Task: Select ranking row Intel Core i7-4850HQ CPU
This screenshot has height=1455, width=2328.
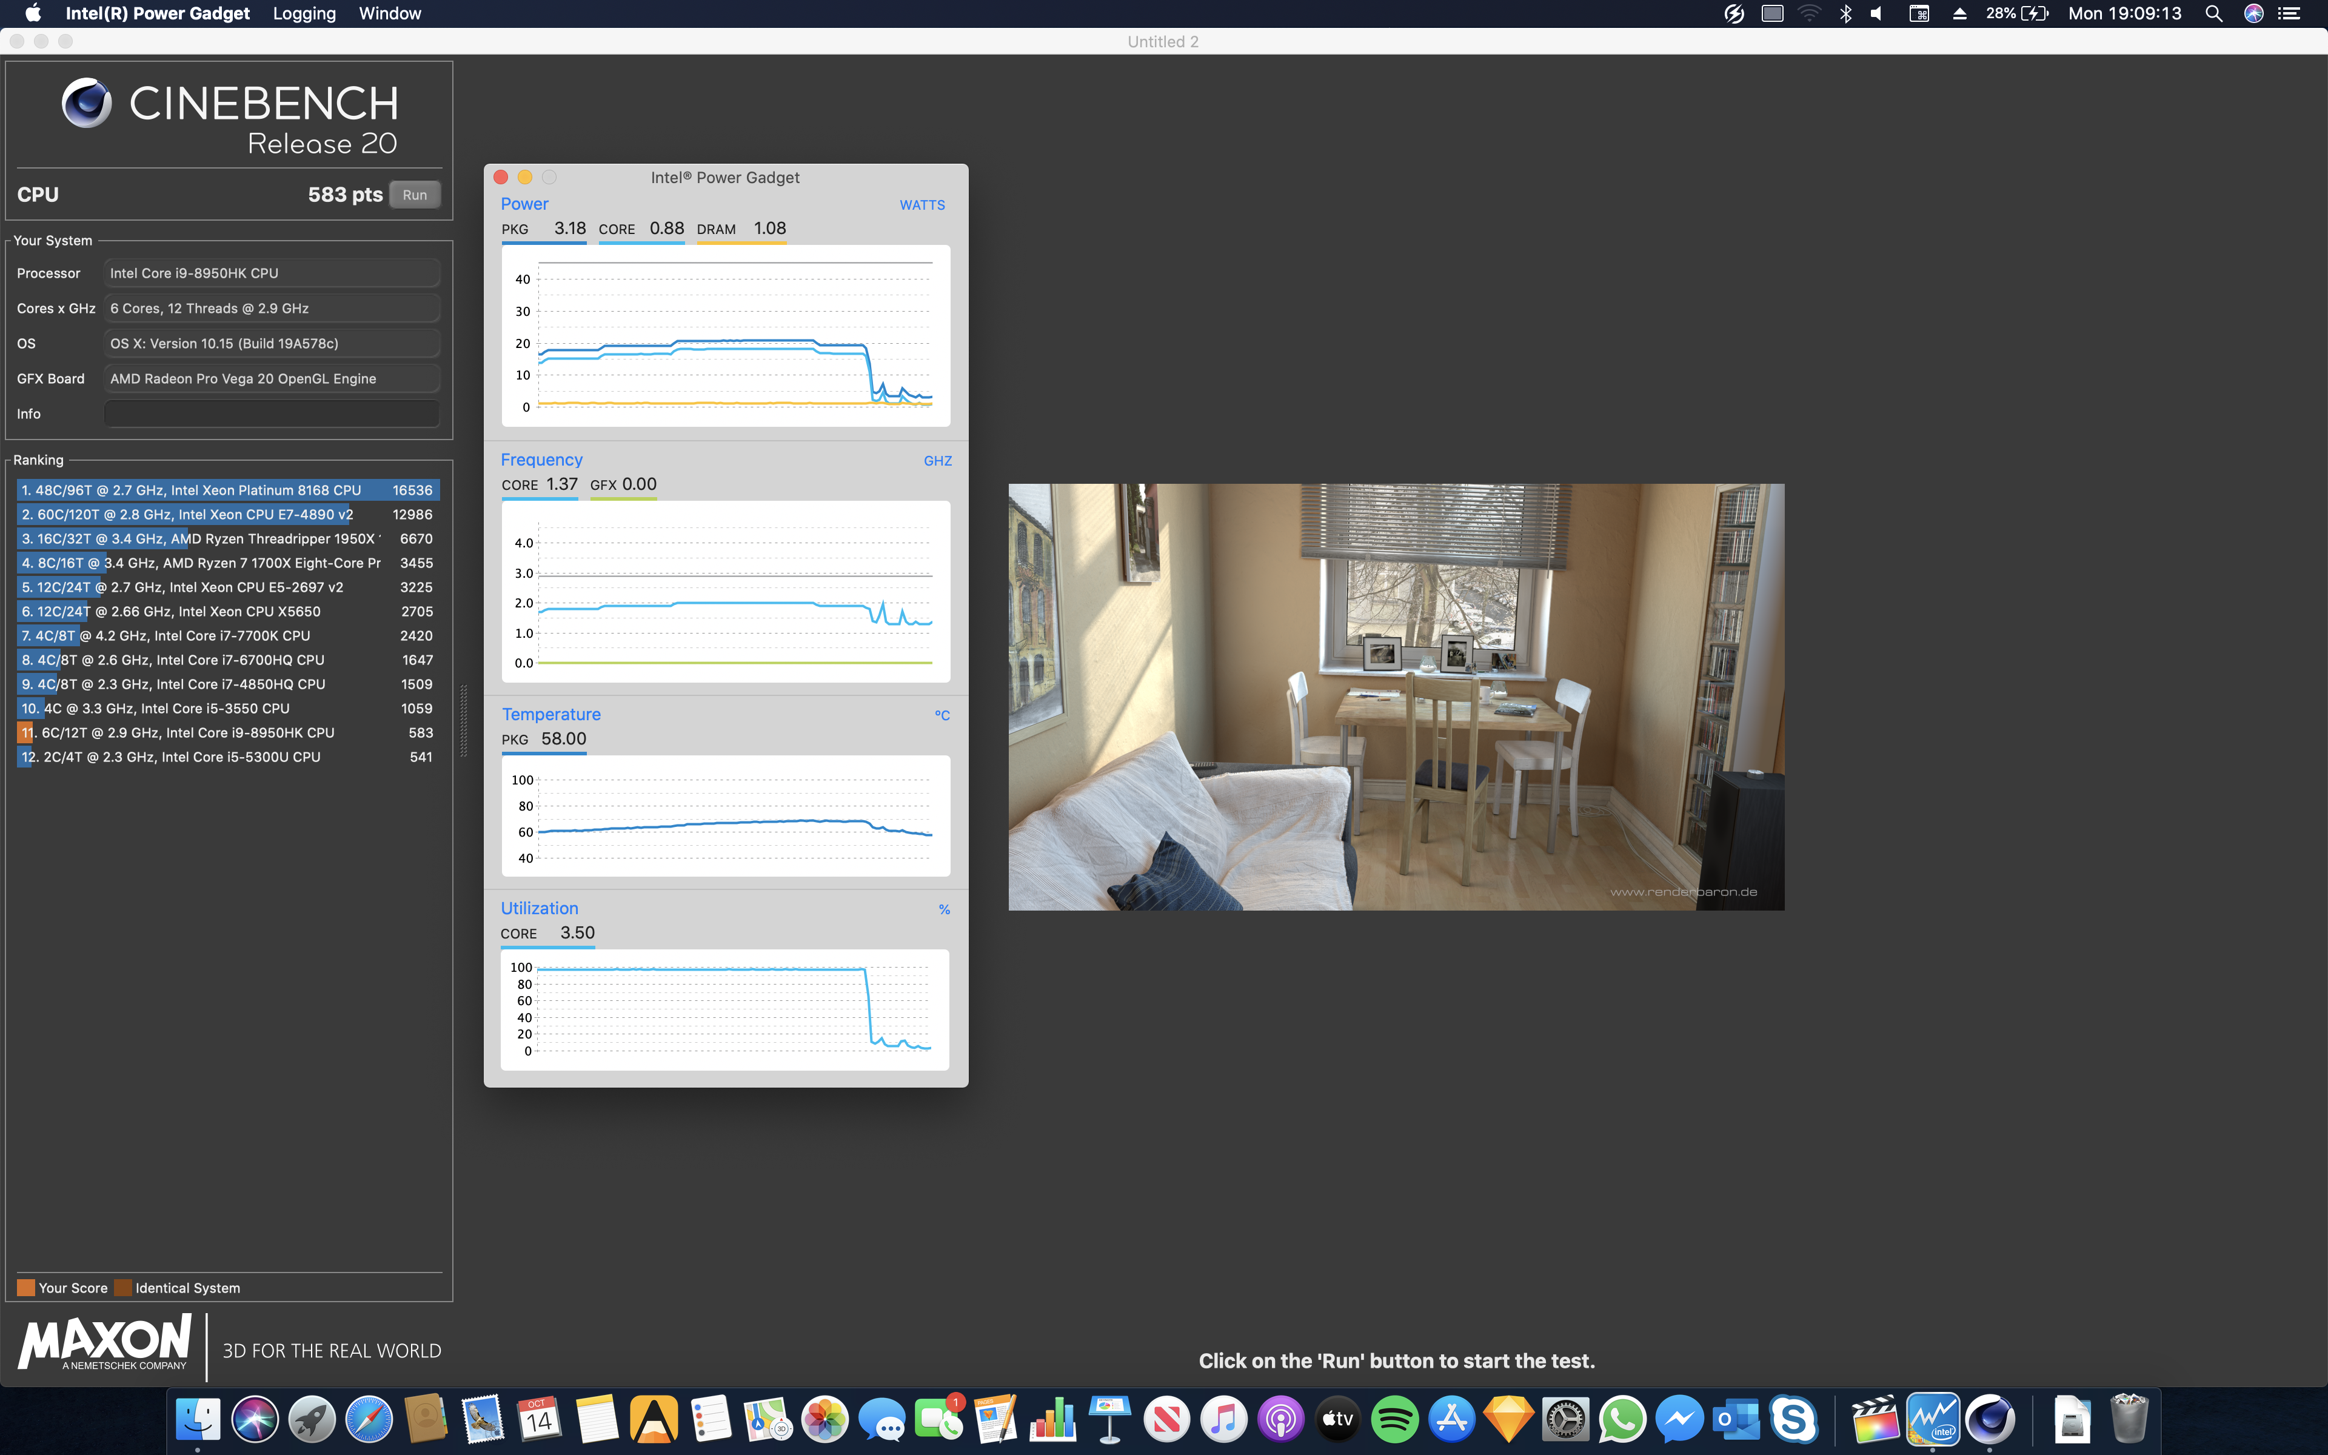Action: (228, 684)
